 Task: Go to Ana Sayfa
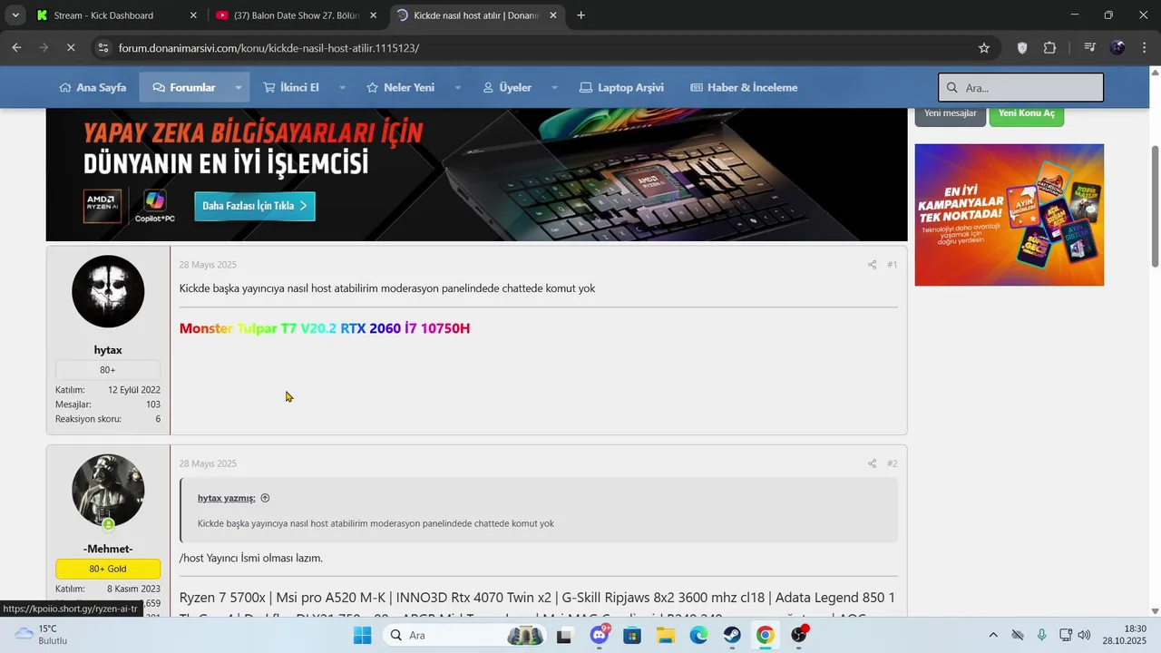point(93,88)
